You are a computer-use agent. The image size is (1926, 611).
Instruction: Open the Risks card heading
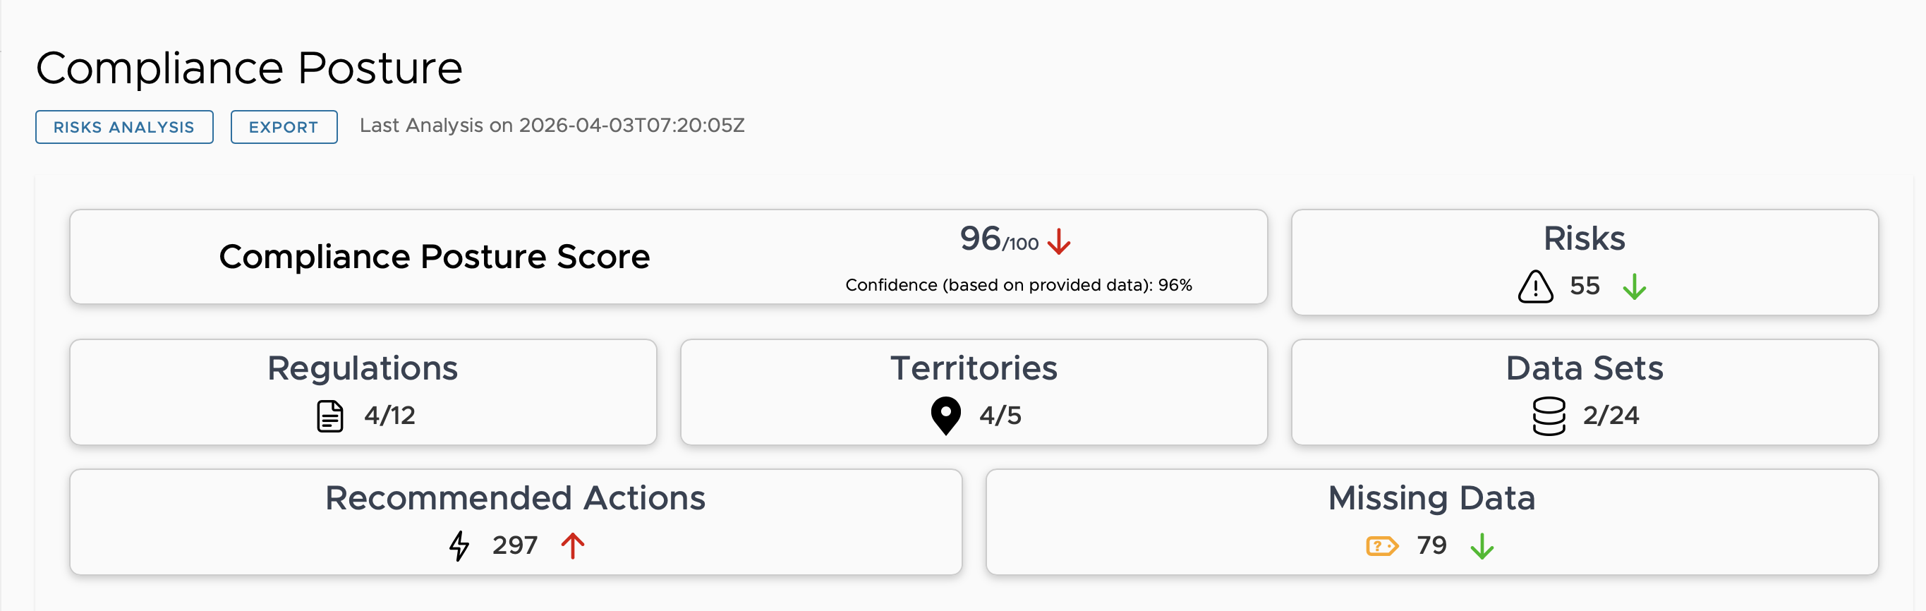point(1585,238)
